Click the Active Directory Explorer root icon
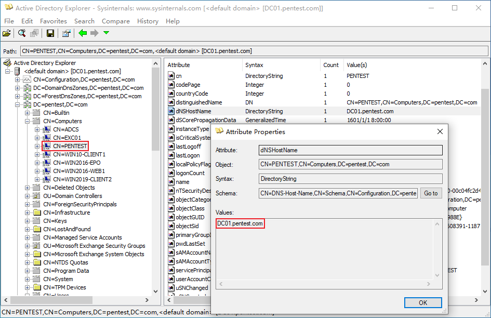Screen dimensions: 491x318 pos(7,63)
